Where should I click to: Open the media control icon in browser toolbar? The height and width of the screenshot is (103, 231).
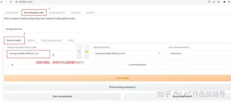[229, 2]
